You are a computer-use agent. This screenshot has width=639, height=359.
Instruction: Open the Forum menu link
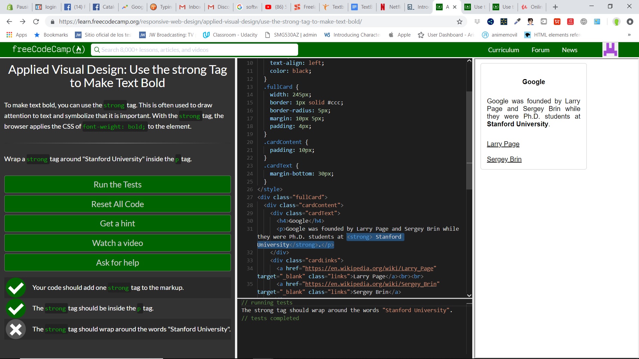click(x=540, y=50)
